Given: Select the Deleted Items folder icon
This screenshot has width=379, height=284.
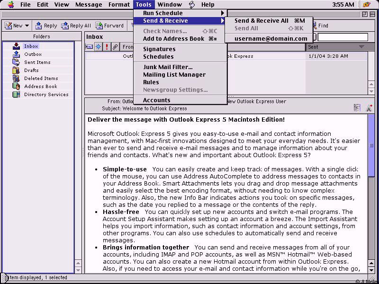Looking at the screenshot, I should click(x=16, y=78).
